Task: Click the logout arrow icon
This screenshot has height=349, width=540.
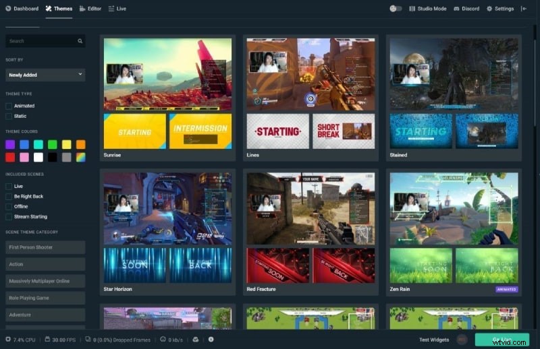Action: tap(524, 9)
